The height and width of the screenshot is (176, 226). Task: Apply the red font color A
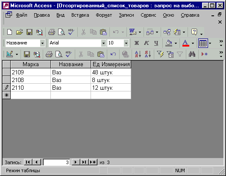186,43
